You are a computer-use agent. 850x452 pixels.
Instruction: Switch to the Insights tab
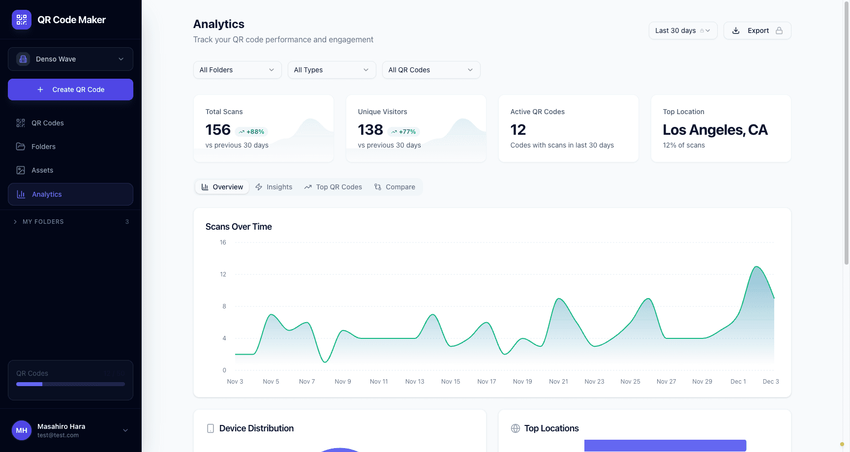274,187
